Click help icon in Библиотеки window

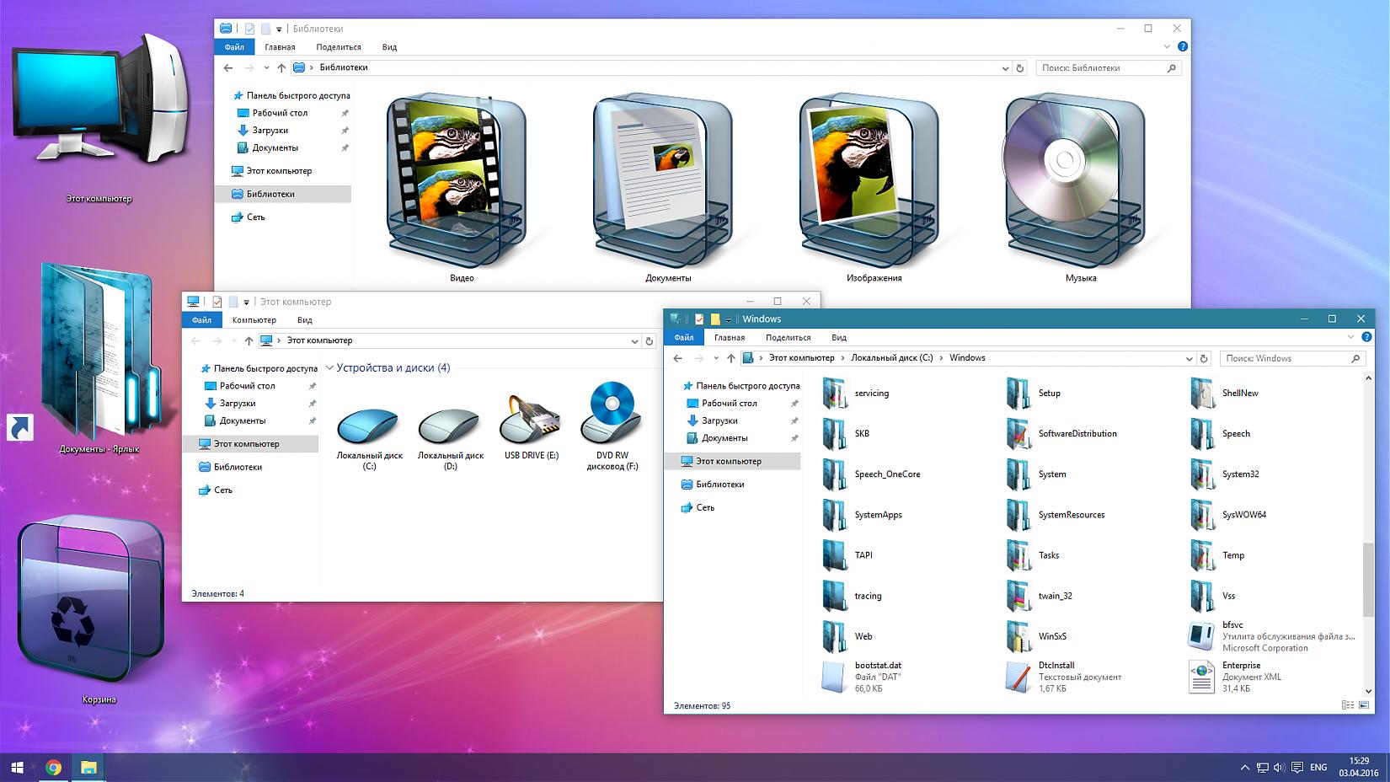tap(1183, 47)
